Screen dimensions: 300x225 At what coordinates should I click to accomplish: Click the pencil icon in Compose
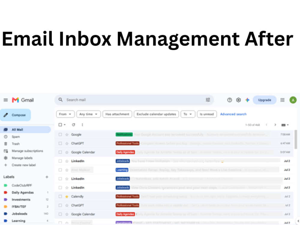coord(6,115)
